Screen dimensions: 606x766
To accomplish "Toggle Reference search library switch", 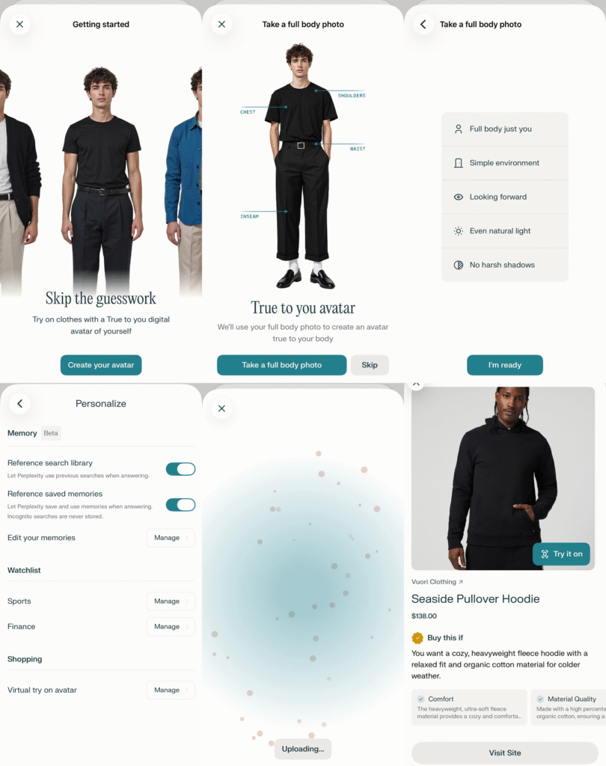I will tap(180, 469).
